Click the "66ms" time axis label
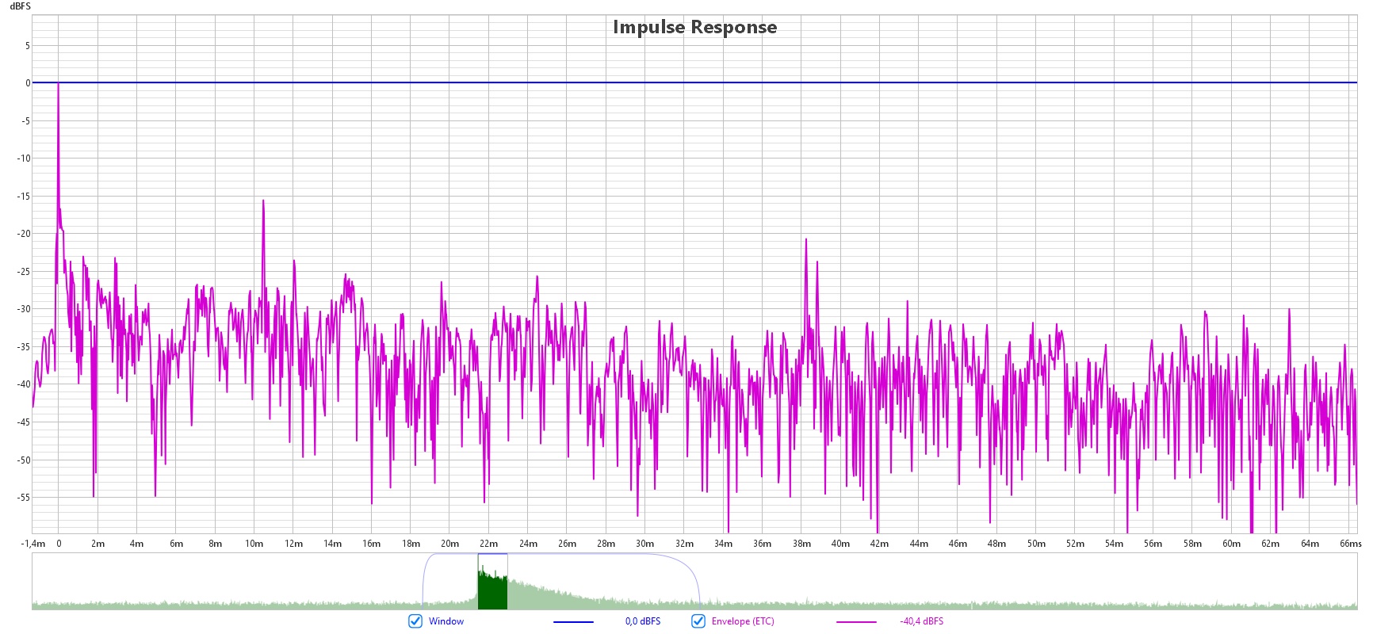The height and width of the screenshot is (634, 1373). coord(1351,544)
